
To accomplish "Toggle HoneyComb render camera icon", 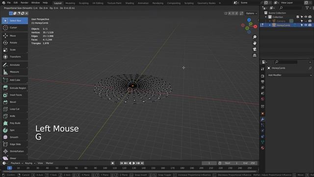I will pyautogui.click(x=310, y=25).
